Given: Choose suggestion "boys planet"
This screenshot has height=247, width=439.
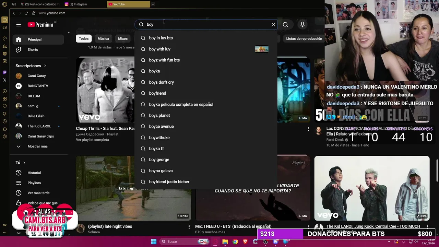Looking at the screenshot, I should click(x=206, y=115).
